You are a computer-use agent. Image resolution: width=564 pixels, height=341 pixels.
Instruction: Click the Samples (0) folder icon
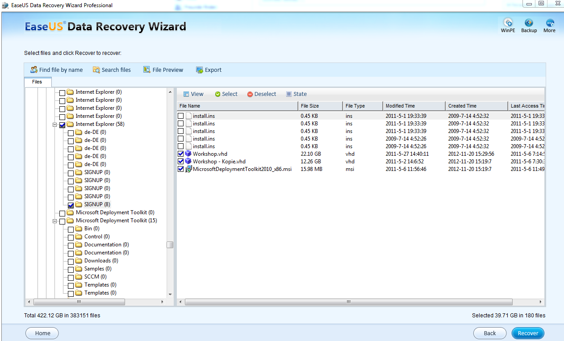pos(79,269)
